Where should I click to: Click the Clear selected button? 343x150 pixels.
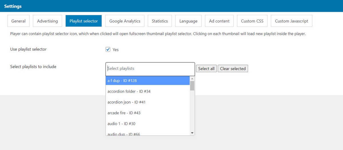pos(233,69)
